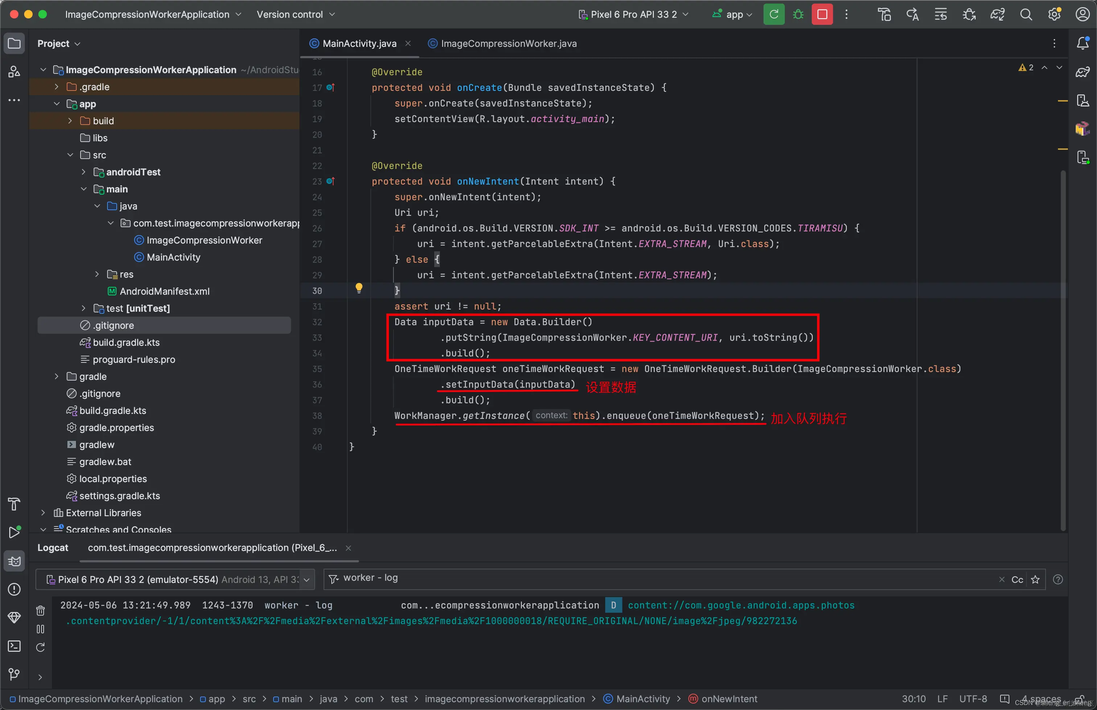Click the Debug app bug icon
Viewport: 1097px width, 710px height.
point(798,14)
